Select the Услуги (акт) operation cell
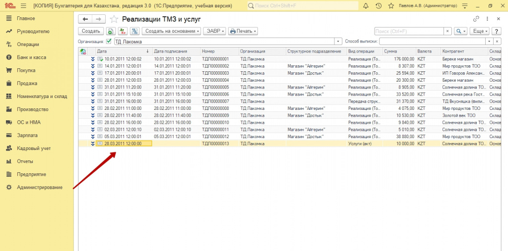 [365, 144]
